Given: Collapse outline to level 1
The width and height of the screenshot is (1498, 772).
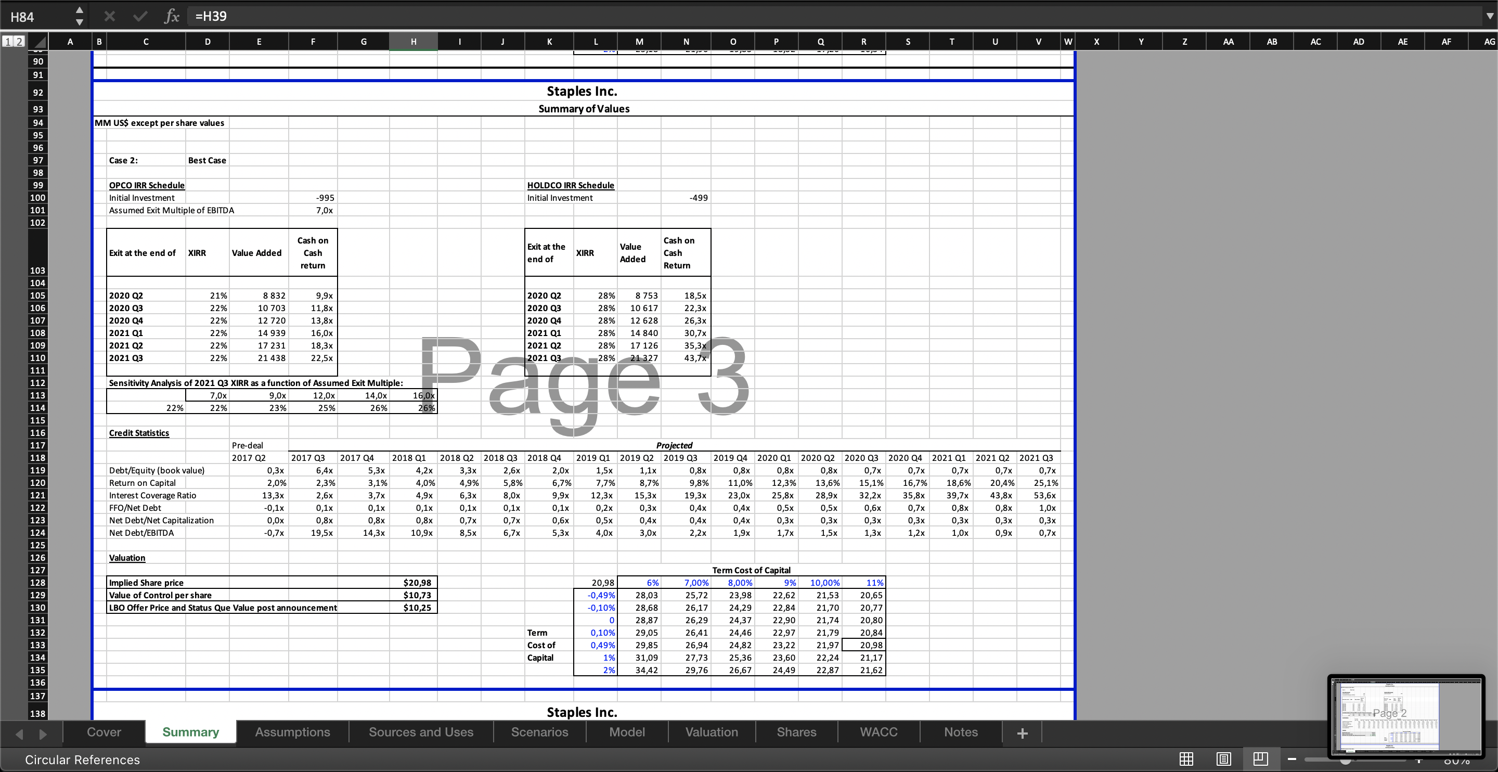Looking at the screenshot, I should pyautogui.click(x=8, y=41).
